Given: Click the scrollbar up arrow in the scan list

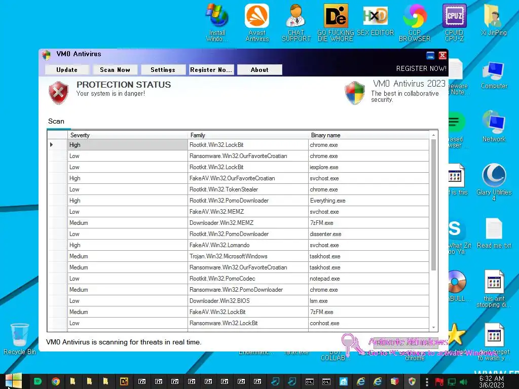Looking at the screenshot, I should (x=433, y=135).
